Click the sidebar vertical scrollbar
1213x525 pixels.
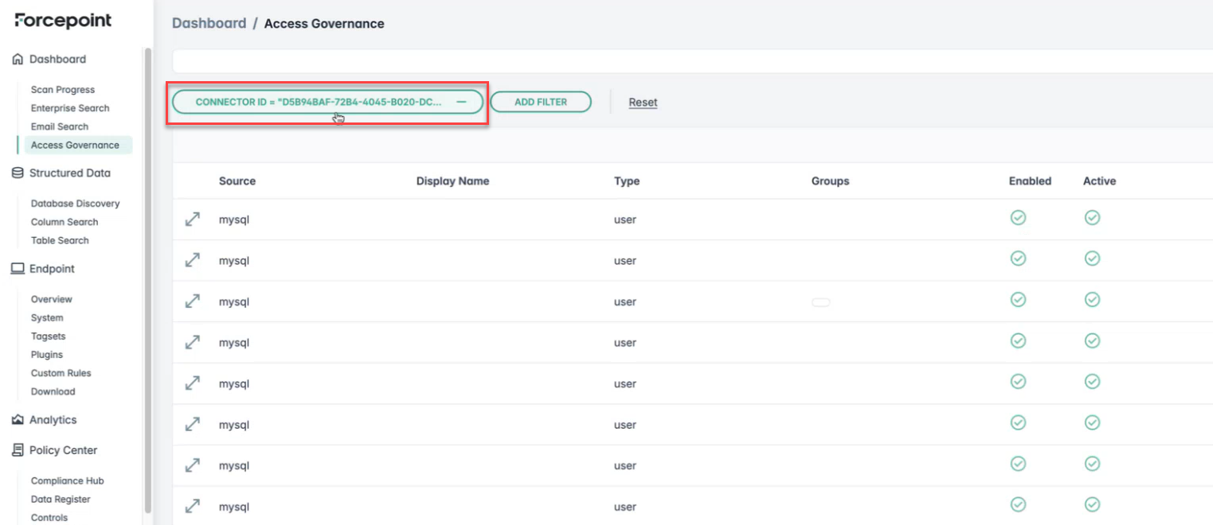coord(147,278)
